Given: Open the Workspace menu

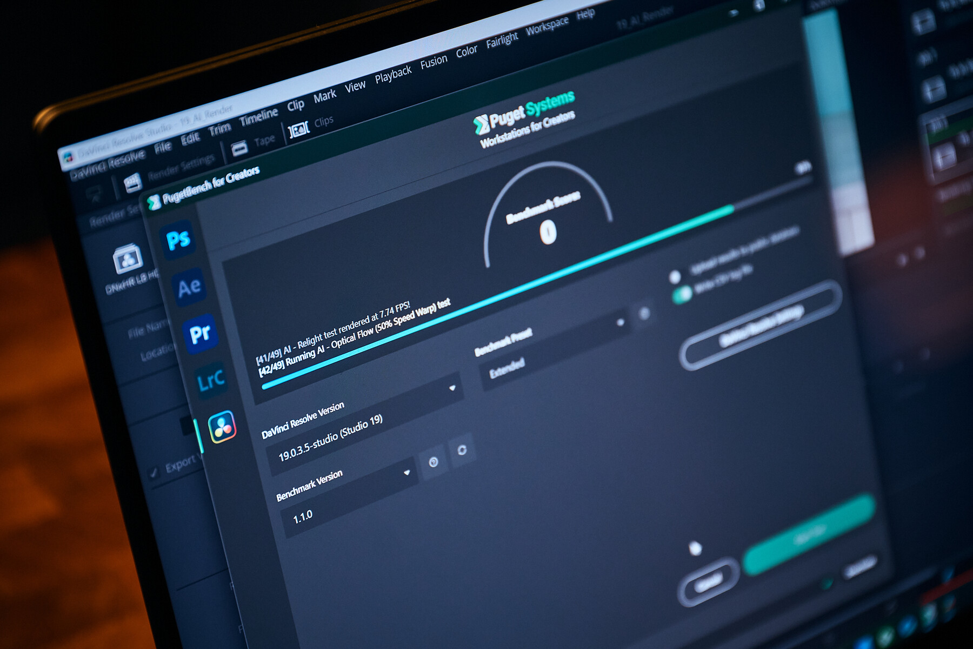Looking at the screenshot, I should 547,25.
